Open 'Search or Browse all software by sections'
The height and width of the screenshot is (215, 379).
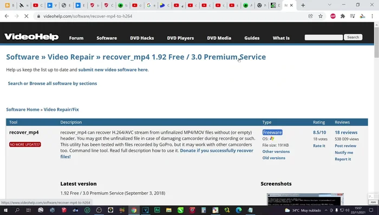(53, 83)
